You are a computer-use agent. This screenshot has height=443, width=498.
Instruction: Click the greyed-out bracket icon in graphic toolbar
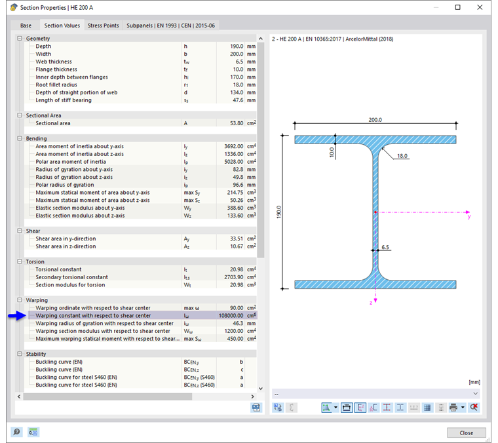pyautogui.click(x=292, y=407)
